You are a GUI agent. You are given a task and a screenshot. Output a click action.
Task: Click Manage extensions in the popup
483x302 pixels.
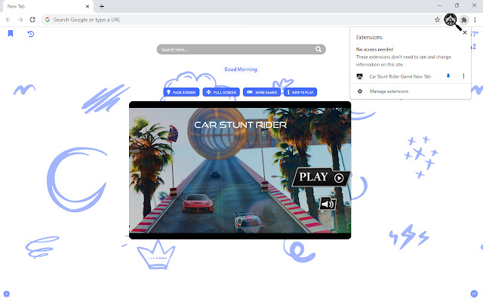(x=389, y=91)
